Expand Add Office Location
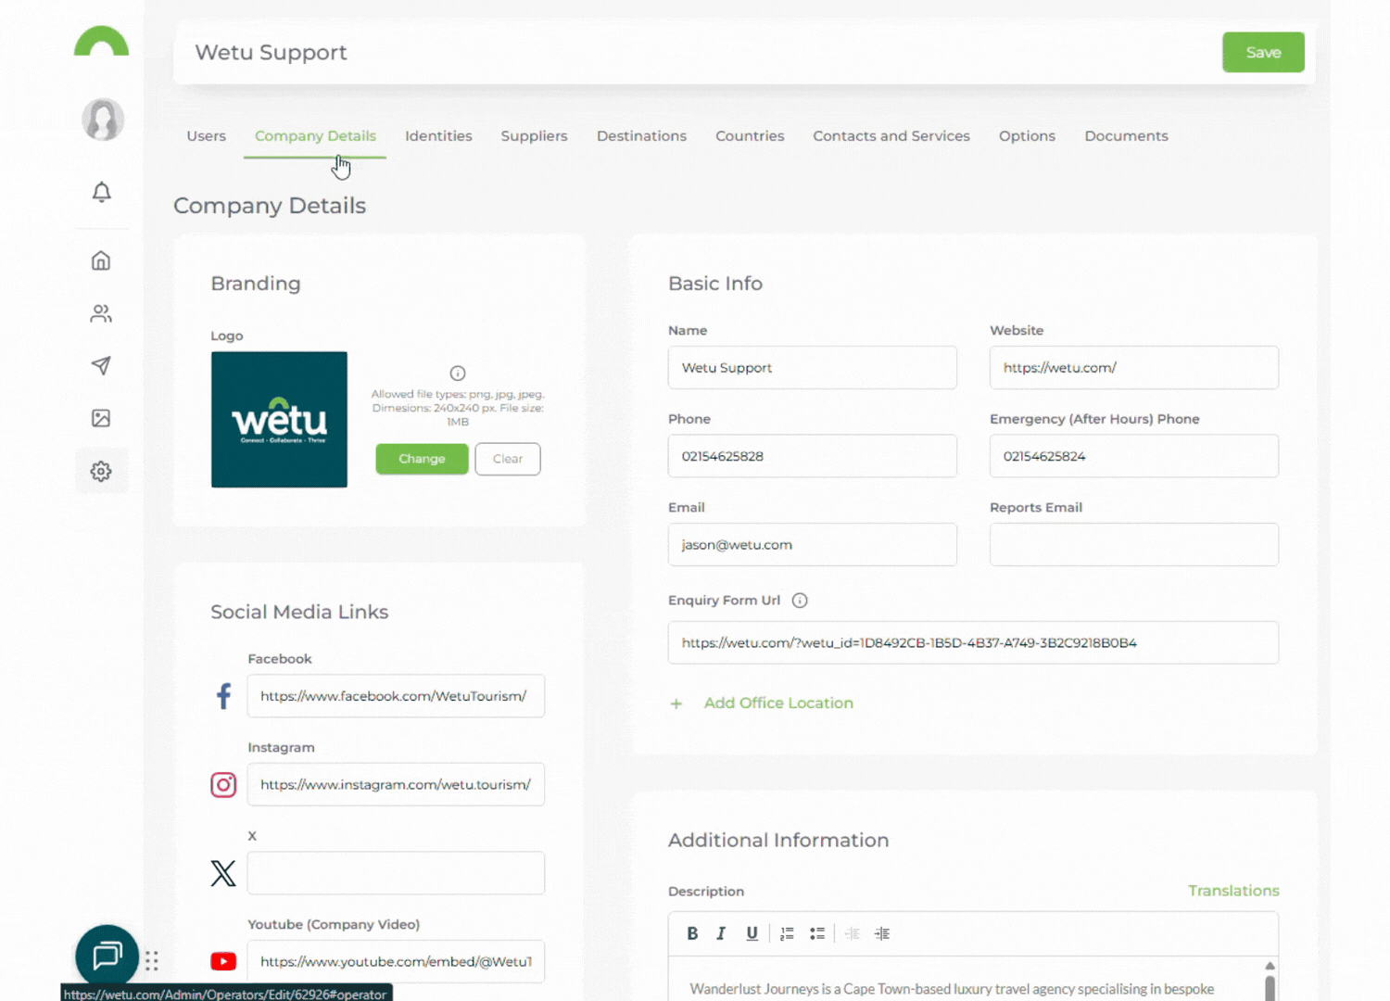The width and height of the screenshot is (1390, 1001). (x=777, y=703)
